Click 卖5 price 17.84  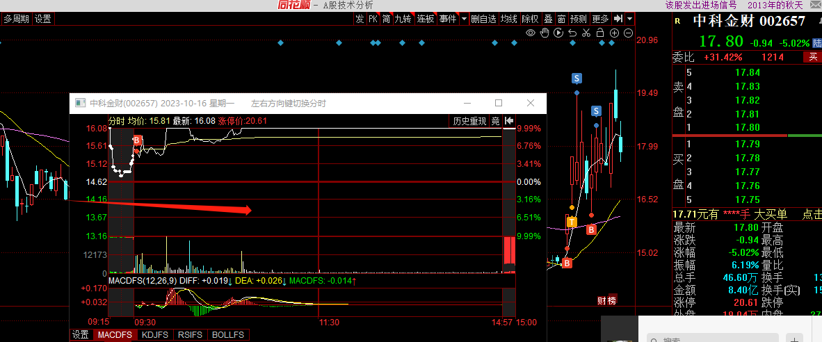(747, 73)
